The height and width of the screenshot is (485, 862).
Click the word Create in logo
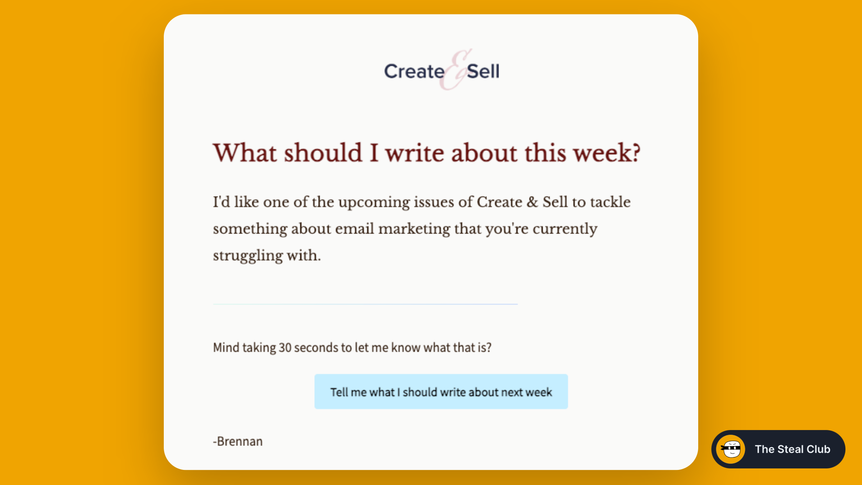point(414,71)
